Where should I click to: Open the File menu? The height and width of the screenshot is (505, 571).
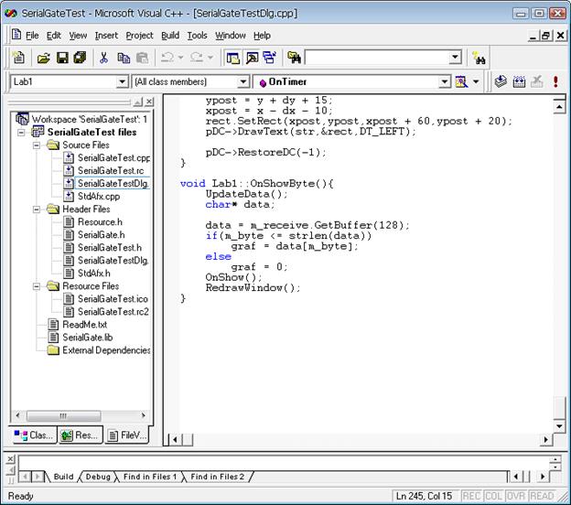click(32, 36)
